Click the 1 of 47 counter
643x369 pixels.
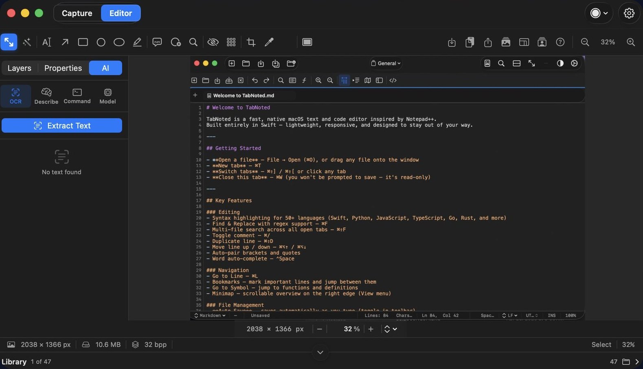pyautogui.click(x=41, y=362)
